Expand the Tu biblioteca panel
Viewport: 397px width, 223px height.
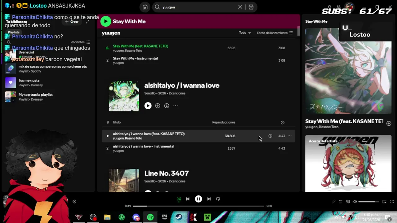coord(88,22)
